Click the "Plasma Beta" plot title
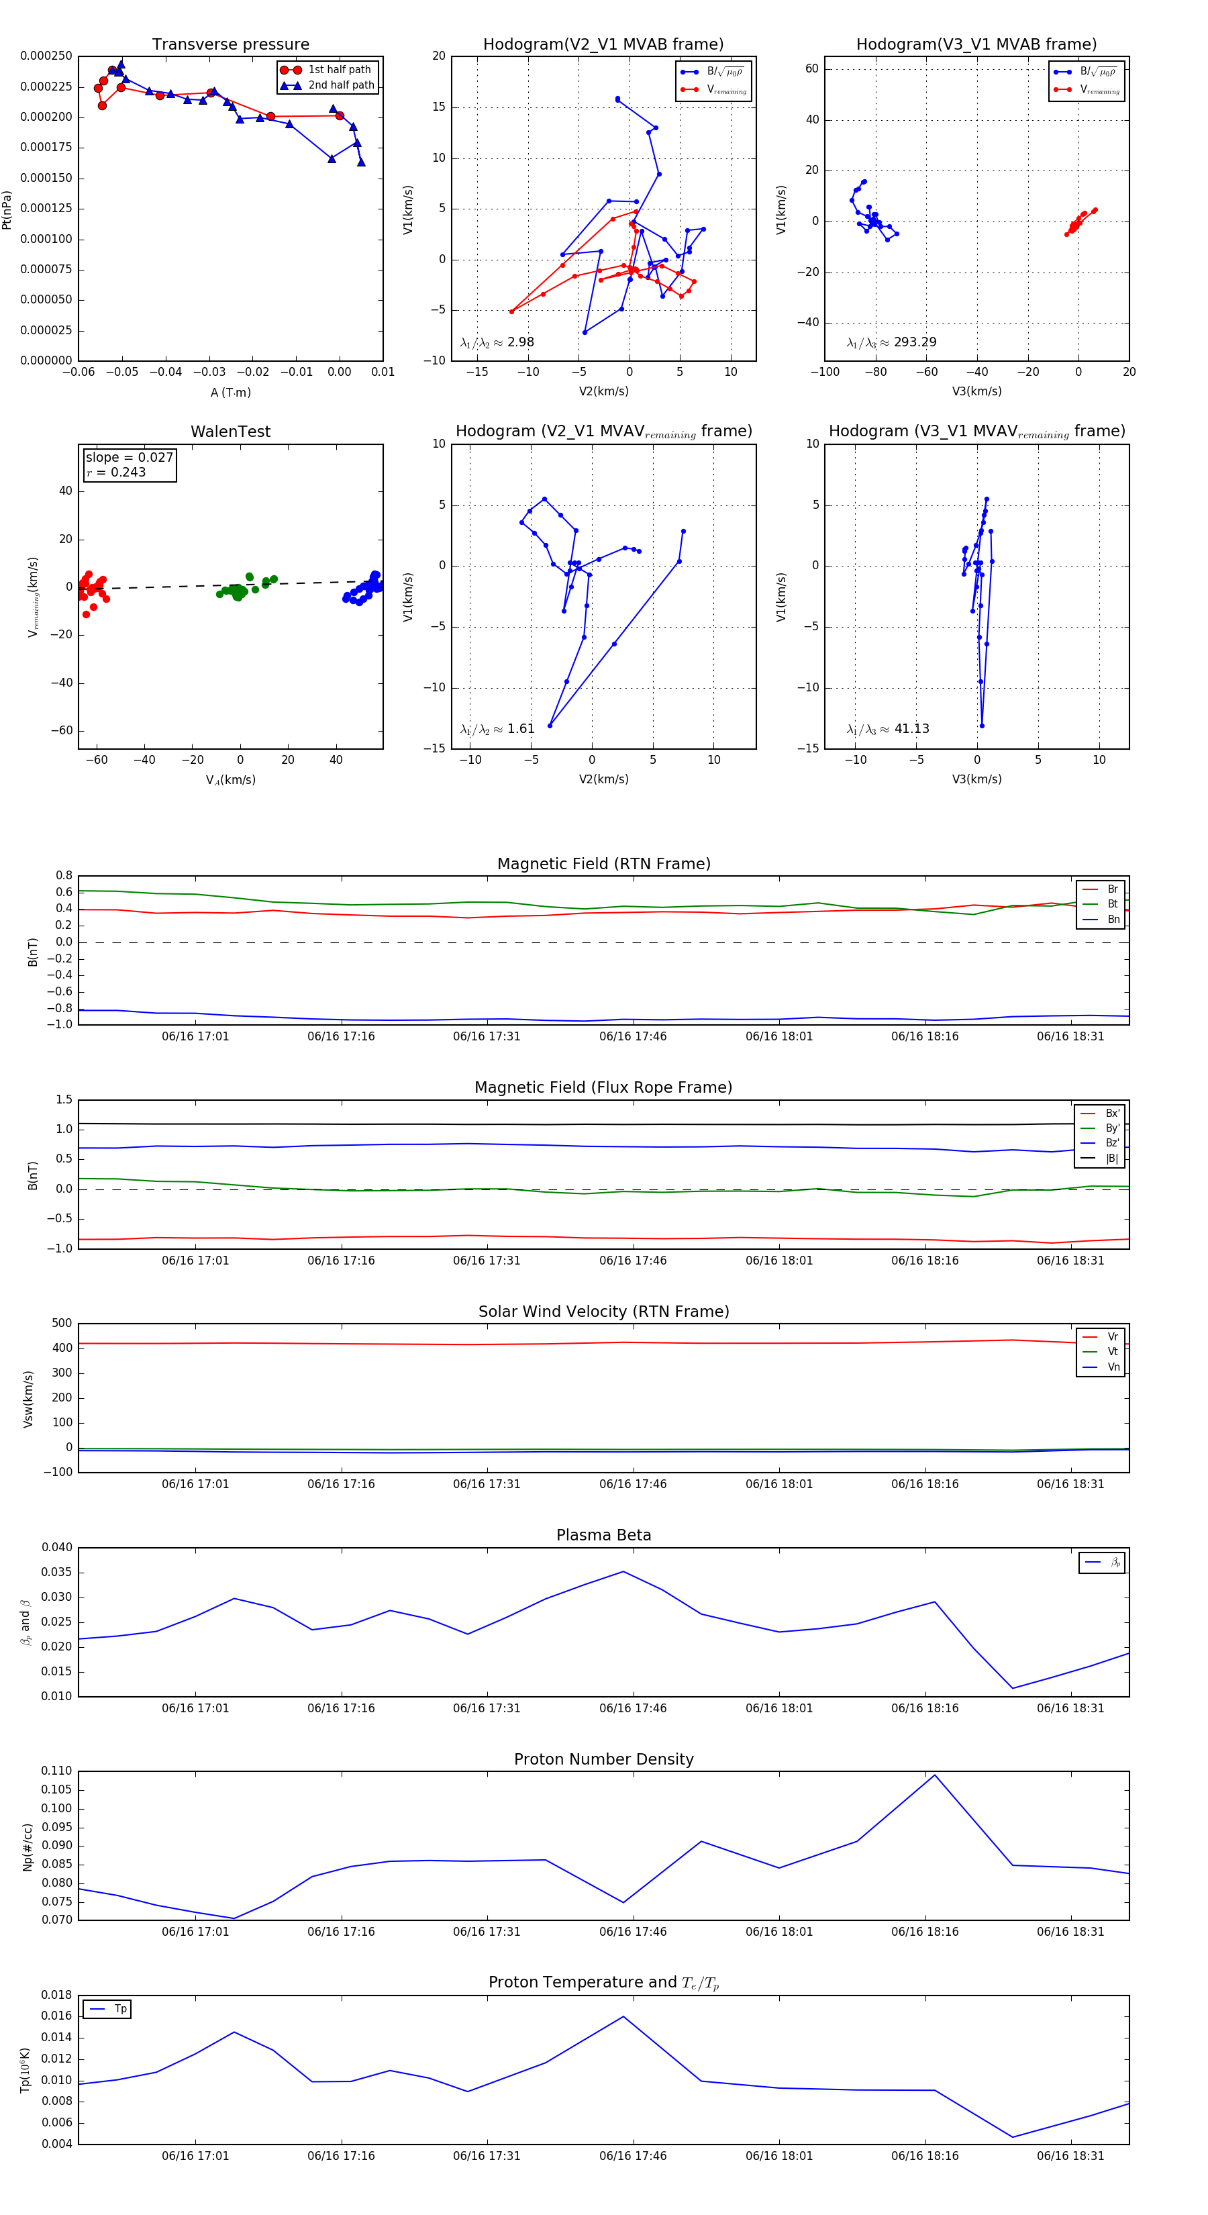Screen dimensions: 1208x2215 point(603,1536)
